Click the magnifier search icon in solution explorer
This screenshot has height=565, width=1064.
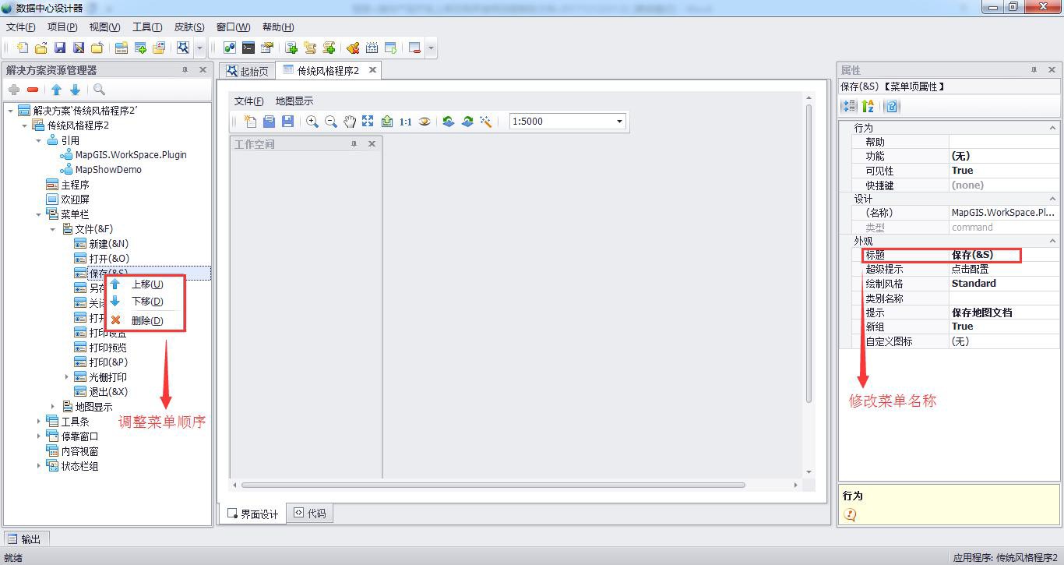pos(99,90)
